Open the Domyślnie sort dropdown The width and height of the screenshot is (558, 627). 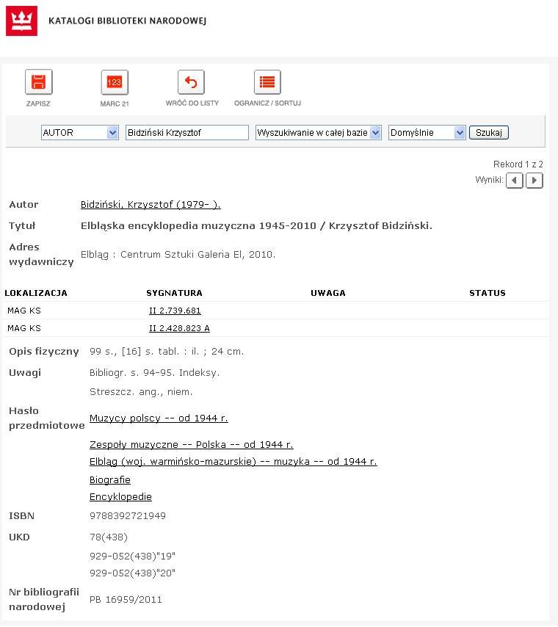pyautogui.click(x=427, y=132)
